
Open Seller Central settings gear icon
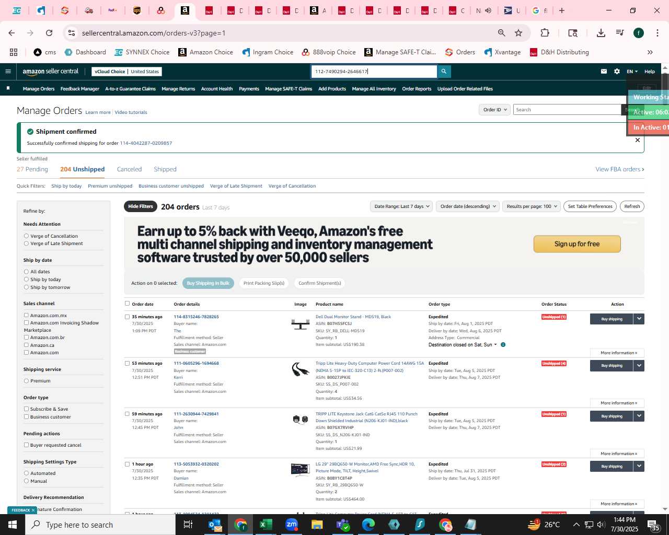(x=617, y=72)
